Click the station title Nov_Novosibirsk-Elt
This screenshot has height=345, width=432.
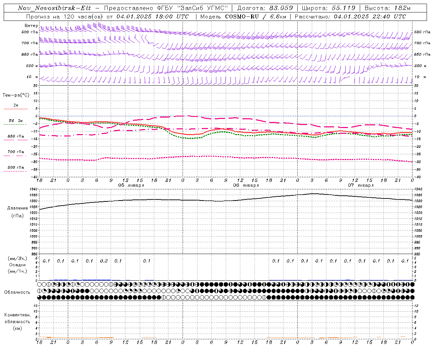pos(54,8)
